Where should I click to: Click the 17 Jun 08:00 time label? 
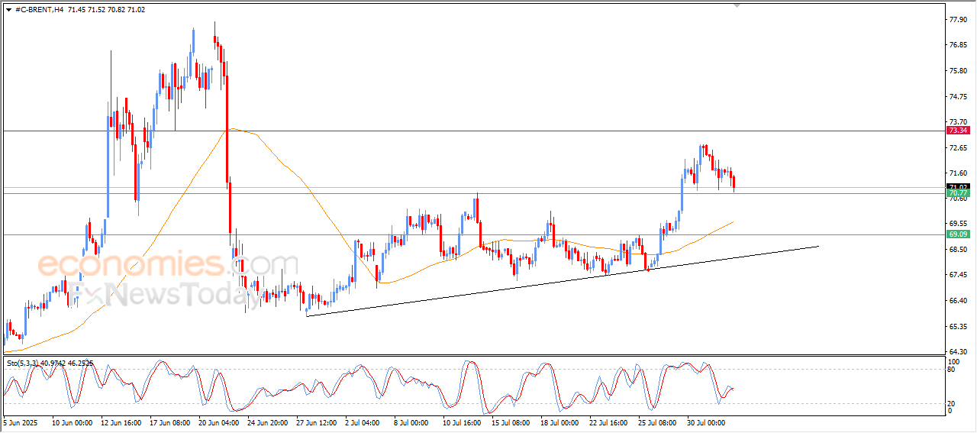[169, 422]
